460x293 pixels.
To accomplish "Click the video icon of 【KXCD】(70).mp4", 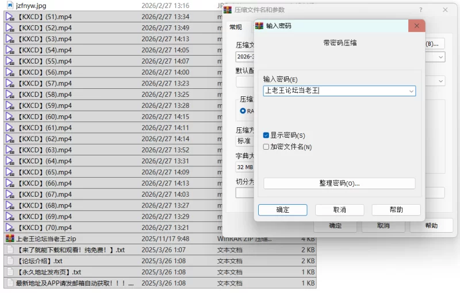I will click(x=10, y=228).
